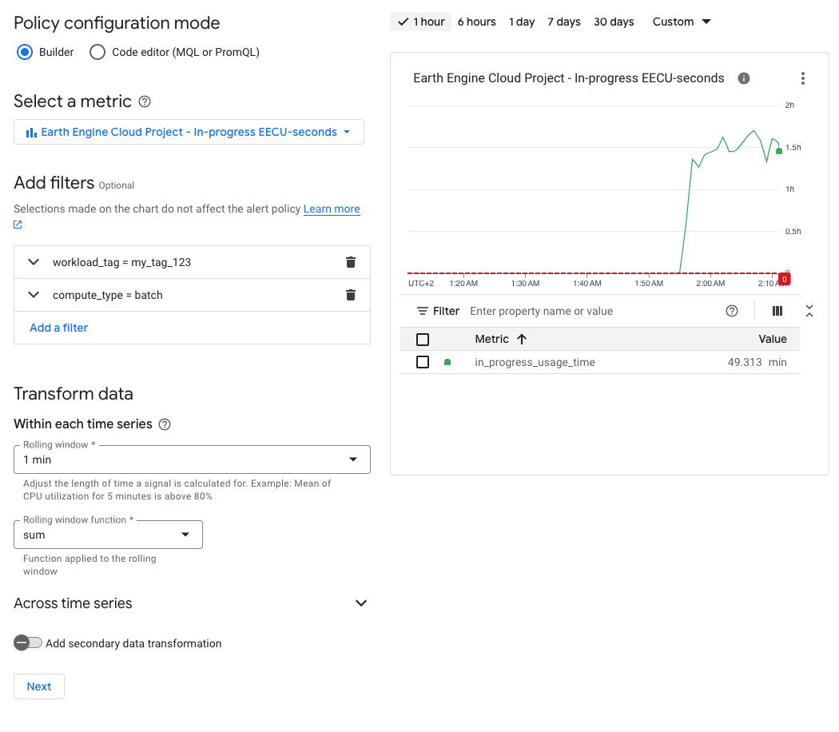Check the in_progress_usage_time row checkbox
The height and width of the screenshot is (732, 839).
(x=421, y=362)
